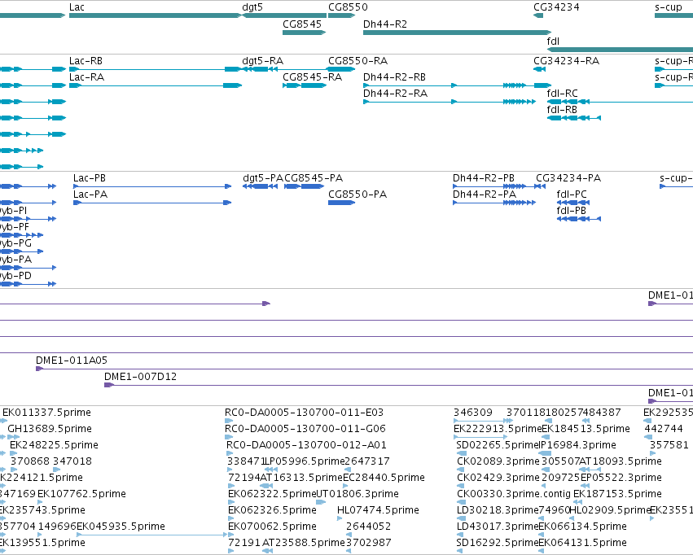Open the GH13689.5prime EST label
The image size is (693, 555).
click(x=50, y=429)
